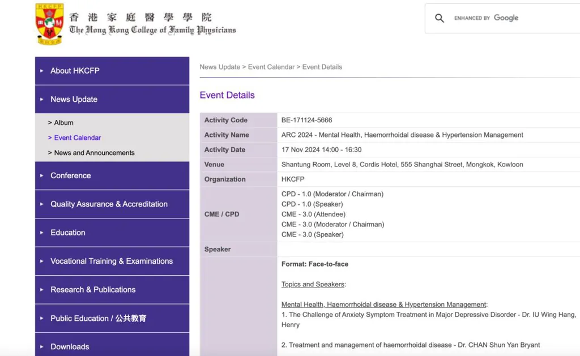
Task: Open the About HKCFP menu
Action: click(x=112, y=71)
